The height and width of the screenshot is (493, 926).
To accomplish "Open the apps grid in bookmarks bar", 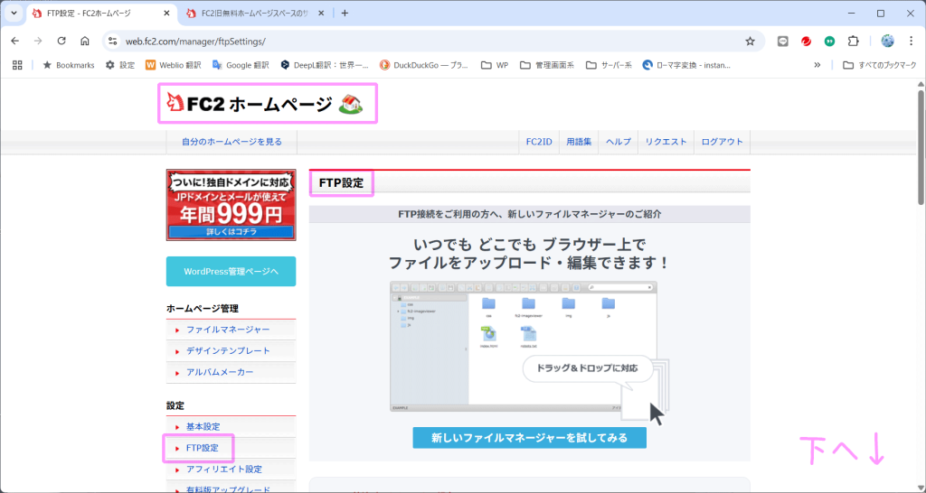I will (x=17, y=65).
